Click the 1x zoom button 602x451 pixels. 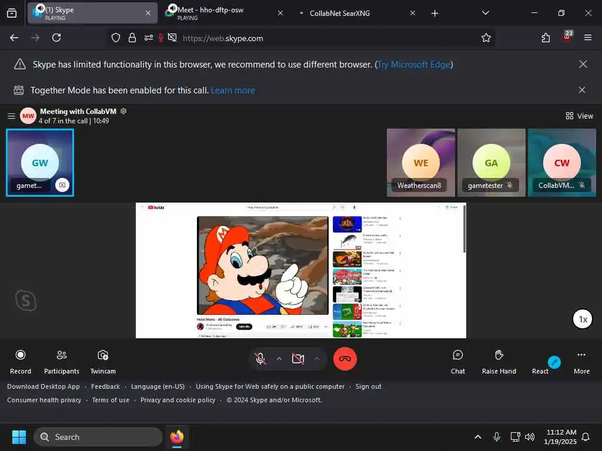[583, 319]
